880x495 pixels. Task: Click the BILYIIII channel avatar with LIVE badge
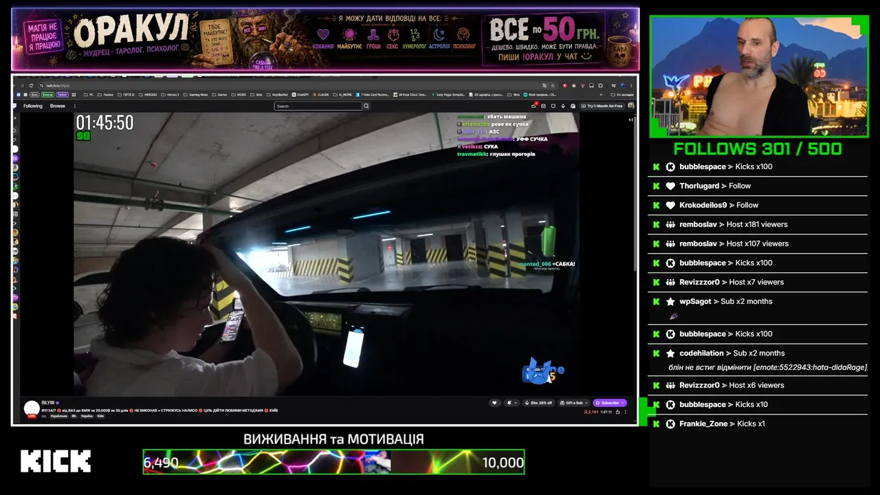32,409
